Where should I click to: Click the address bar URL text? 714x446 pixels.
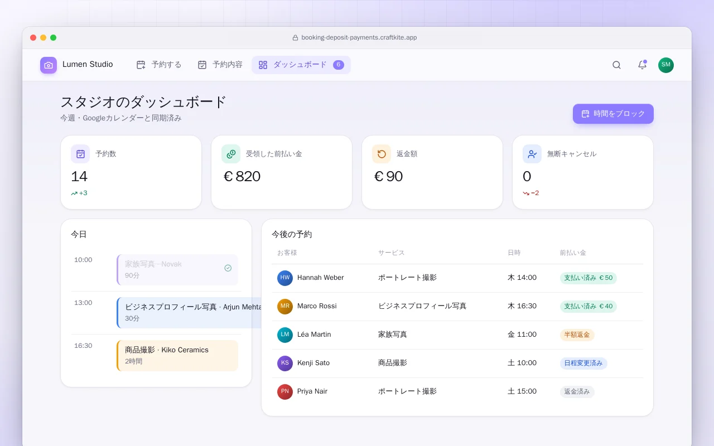(x=359, y=38)
